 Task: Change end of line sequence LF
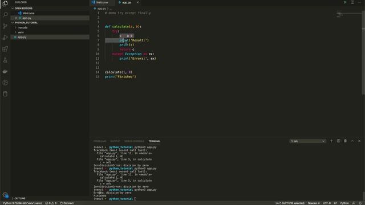tap(335, 203)
